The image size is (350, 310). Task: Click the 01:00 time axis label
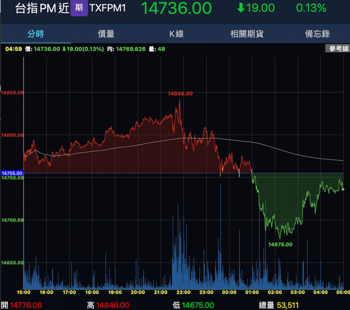click(x=252, y=292)
